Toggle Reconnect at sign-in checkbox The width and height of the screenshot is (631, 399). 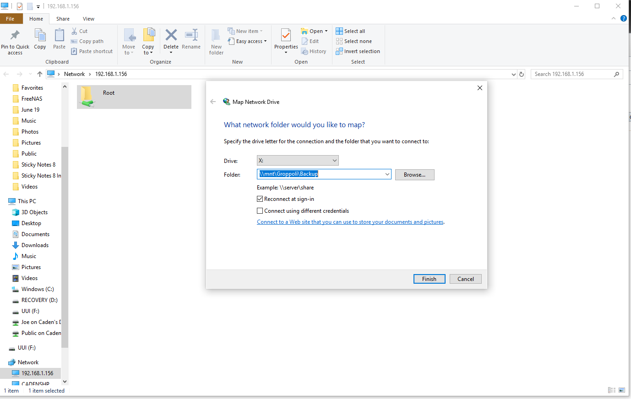(260, 199)
